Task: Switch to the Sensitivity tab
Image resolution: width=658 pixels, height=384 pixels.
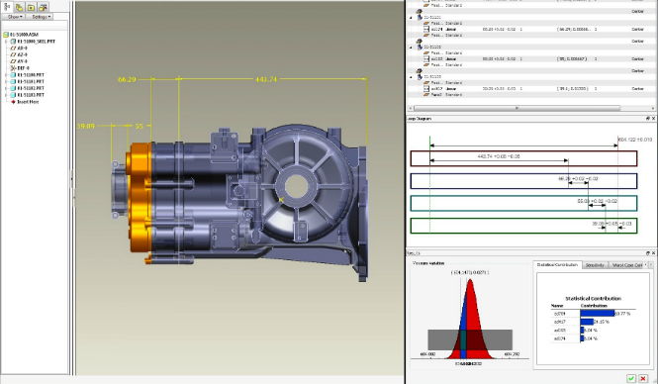Action: [595, 265]
